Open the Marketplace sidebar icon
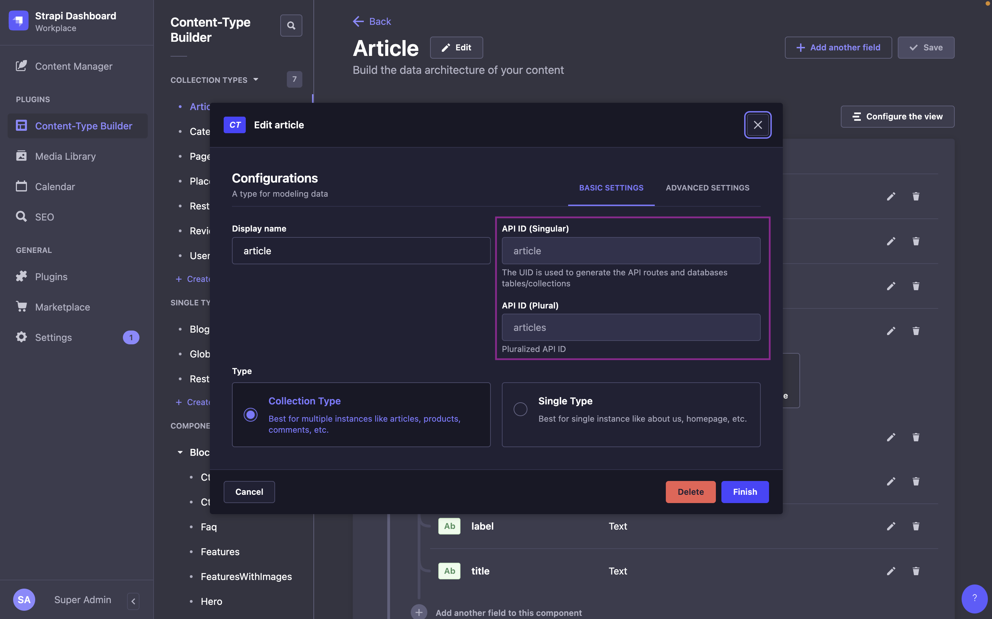The height and width of the screenshot is (619, 992). 22,307
